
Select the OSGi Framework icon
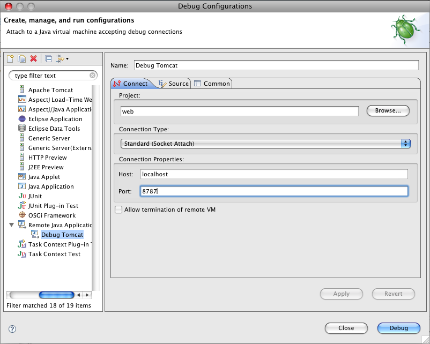tap(22, 215)
